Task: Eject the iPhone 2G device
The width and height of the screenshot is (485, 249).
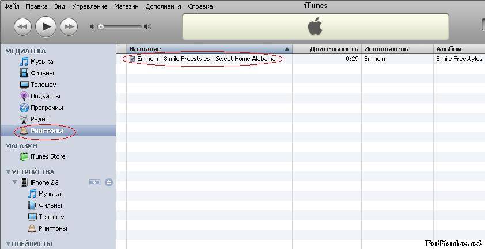Action: (x=108, y=182)
